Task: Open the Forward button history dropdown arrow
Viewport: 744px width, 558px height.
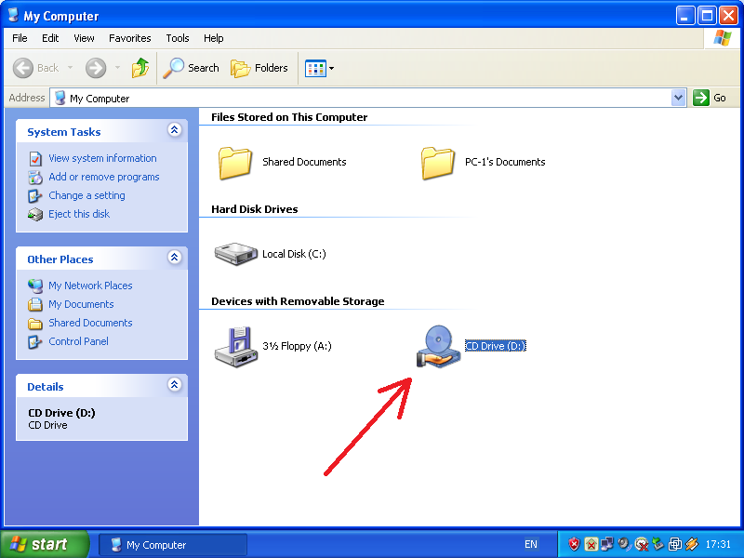Action: (117, 68)
